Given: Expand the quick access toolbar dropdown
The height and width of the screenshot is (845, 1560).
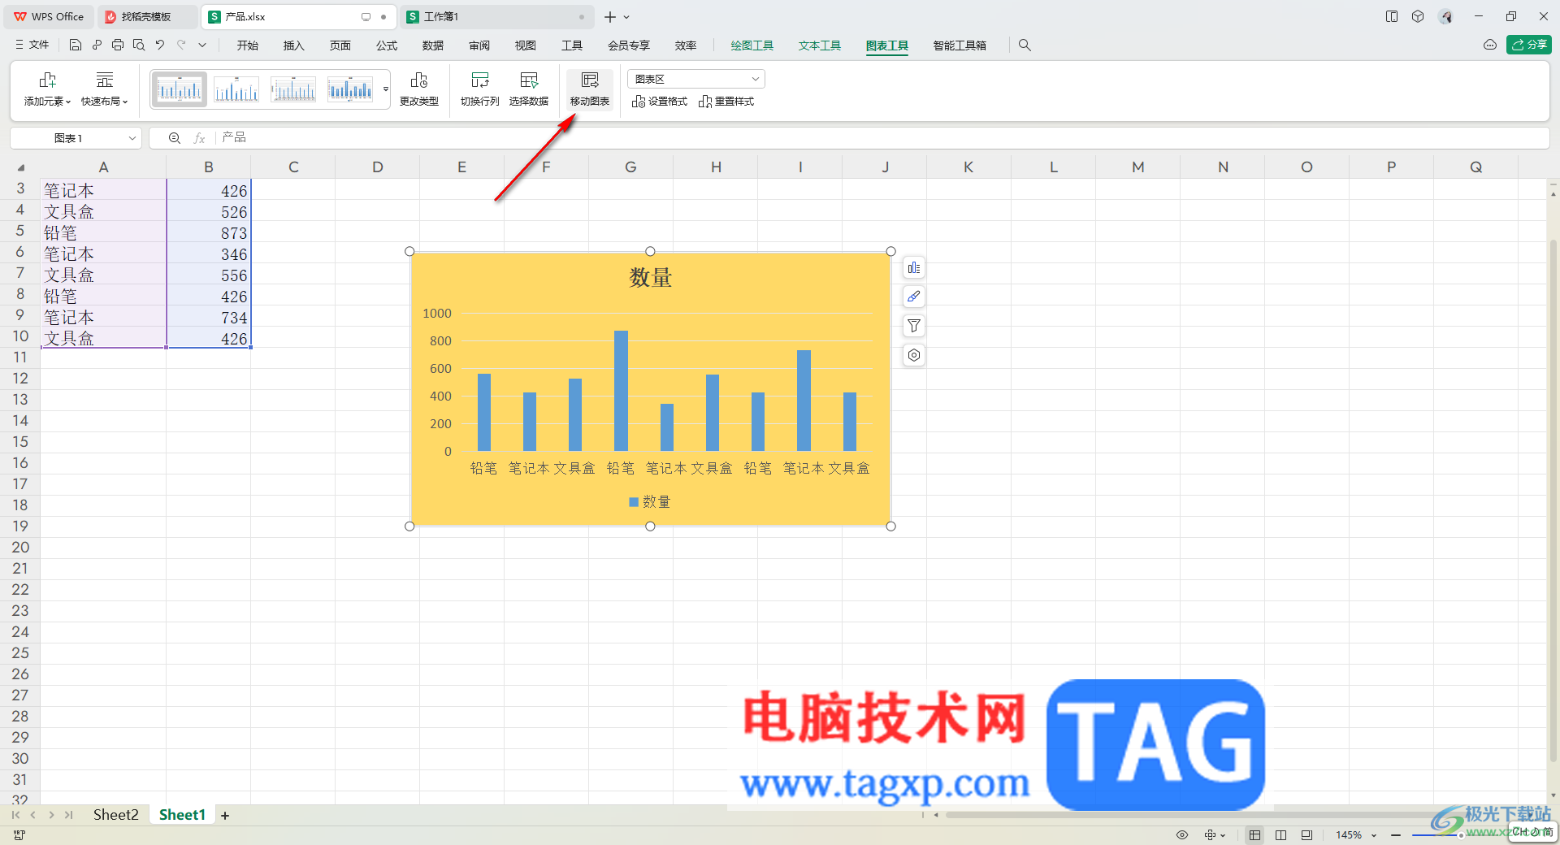Looking at the screenshot, I should [202, 45].
